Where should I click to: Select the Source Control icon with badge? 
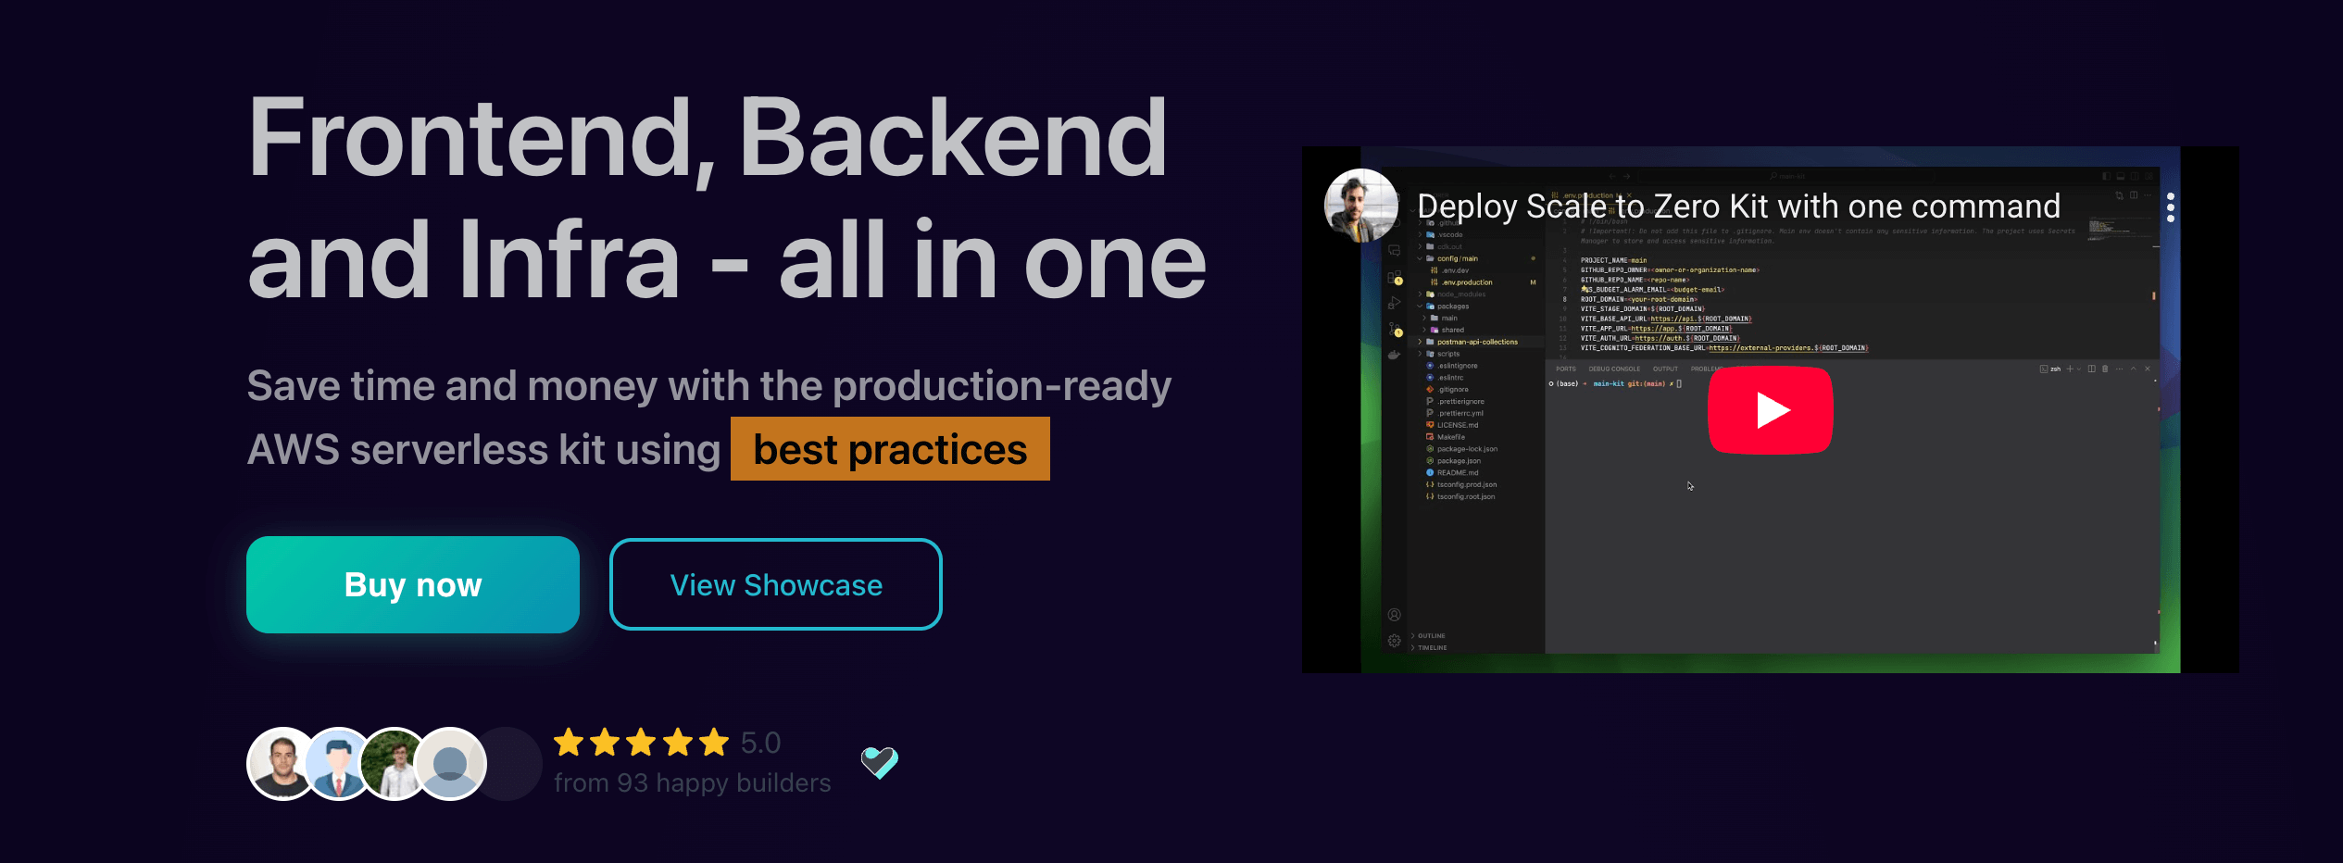point(1396,329)
